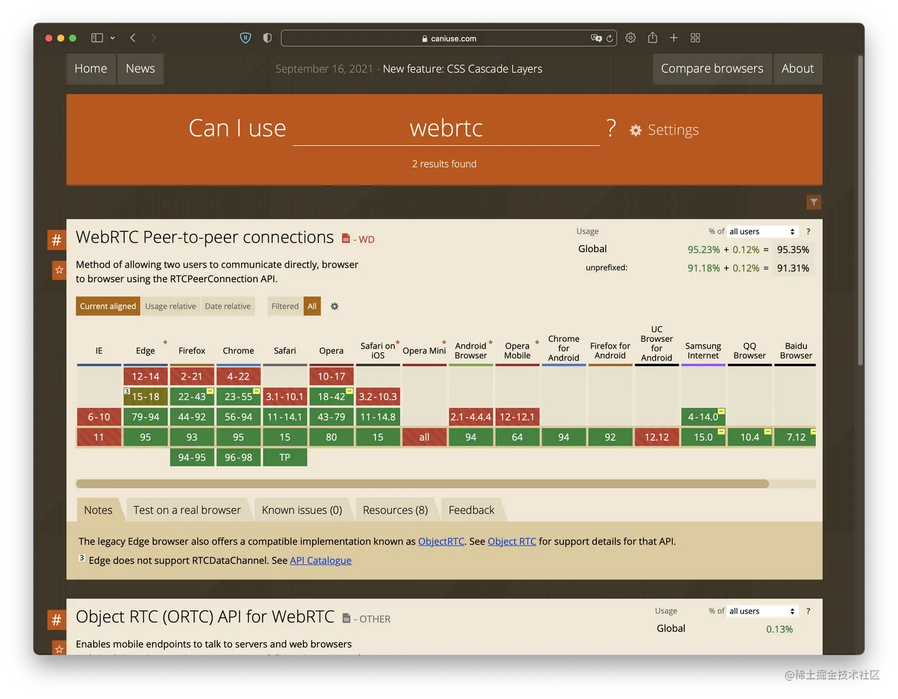Click Firefox 22-43 support cell
The width and height of the screenshot is (898, 699).
point(192,396)
